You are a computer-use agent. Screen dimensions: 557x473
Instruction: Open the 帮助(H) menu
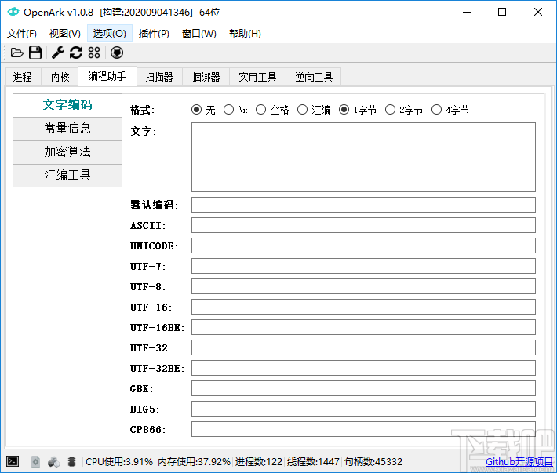click(245, 34)
